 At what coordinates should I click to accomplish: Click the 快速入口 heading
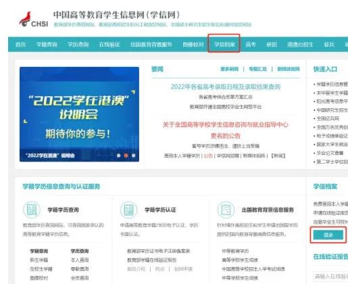pos(325,69)
